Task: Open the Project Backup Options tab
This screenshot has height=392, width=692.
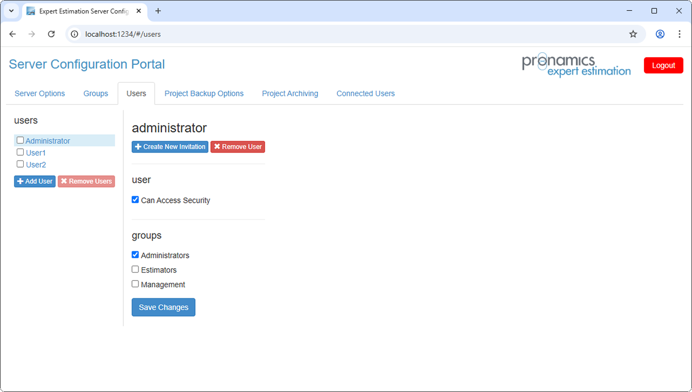Action: click(204, 94)
